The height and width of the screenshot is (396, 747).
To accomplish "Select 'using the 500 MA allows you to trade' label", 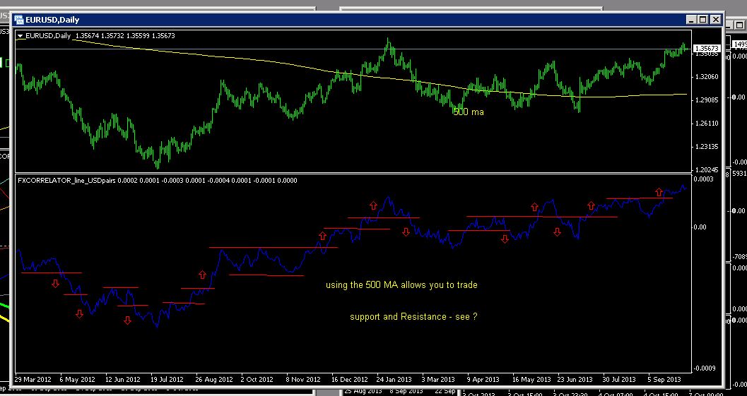I will 401,285.
